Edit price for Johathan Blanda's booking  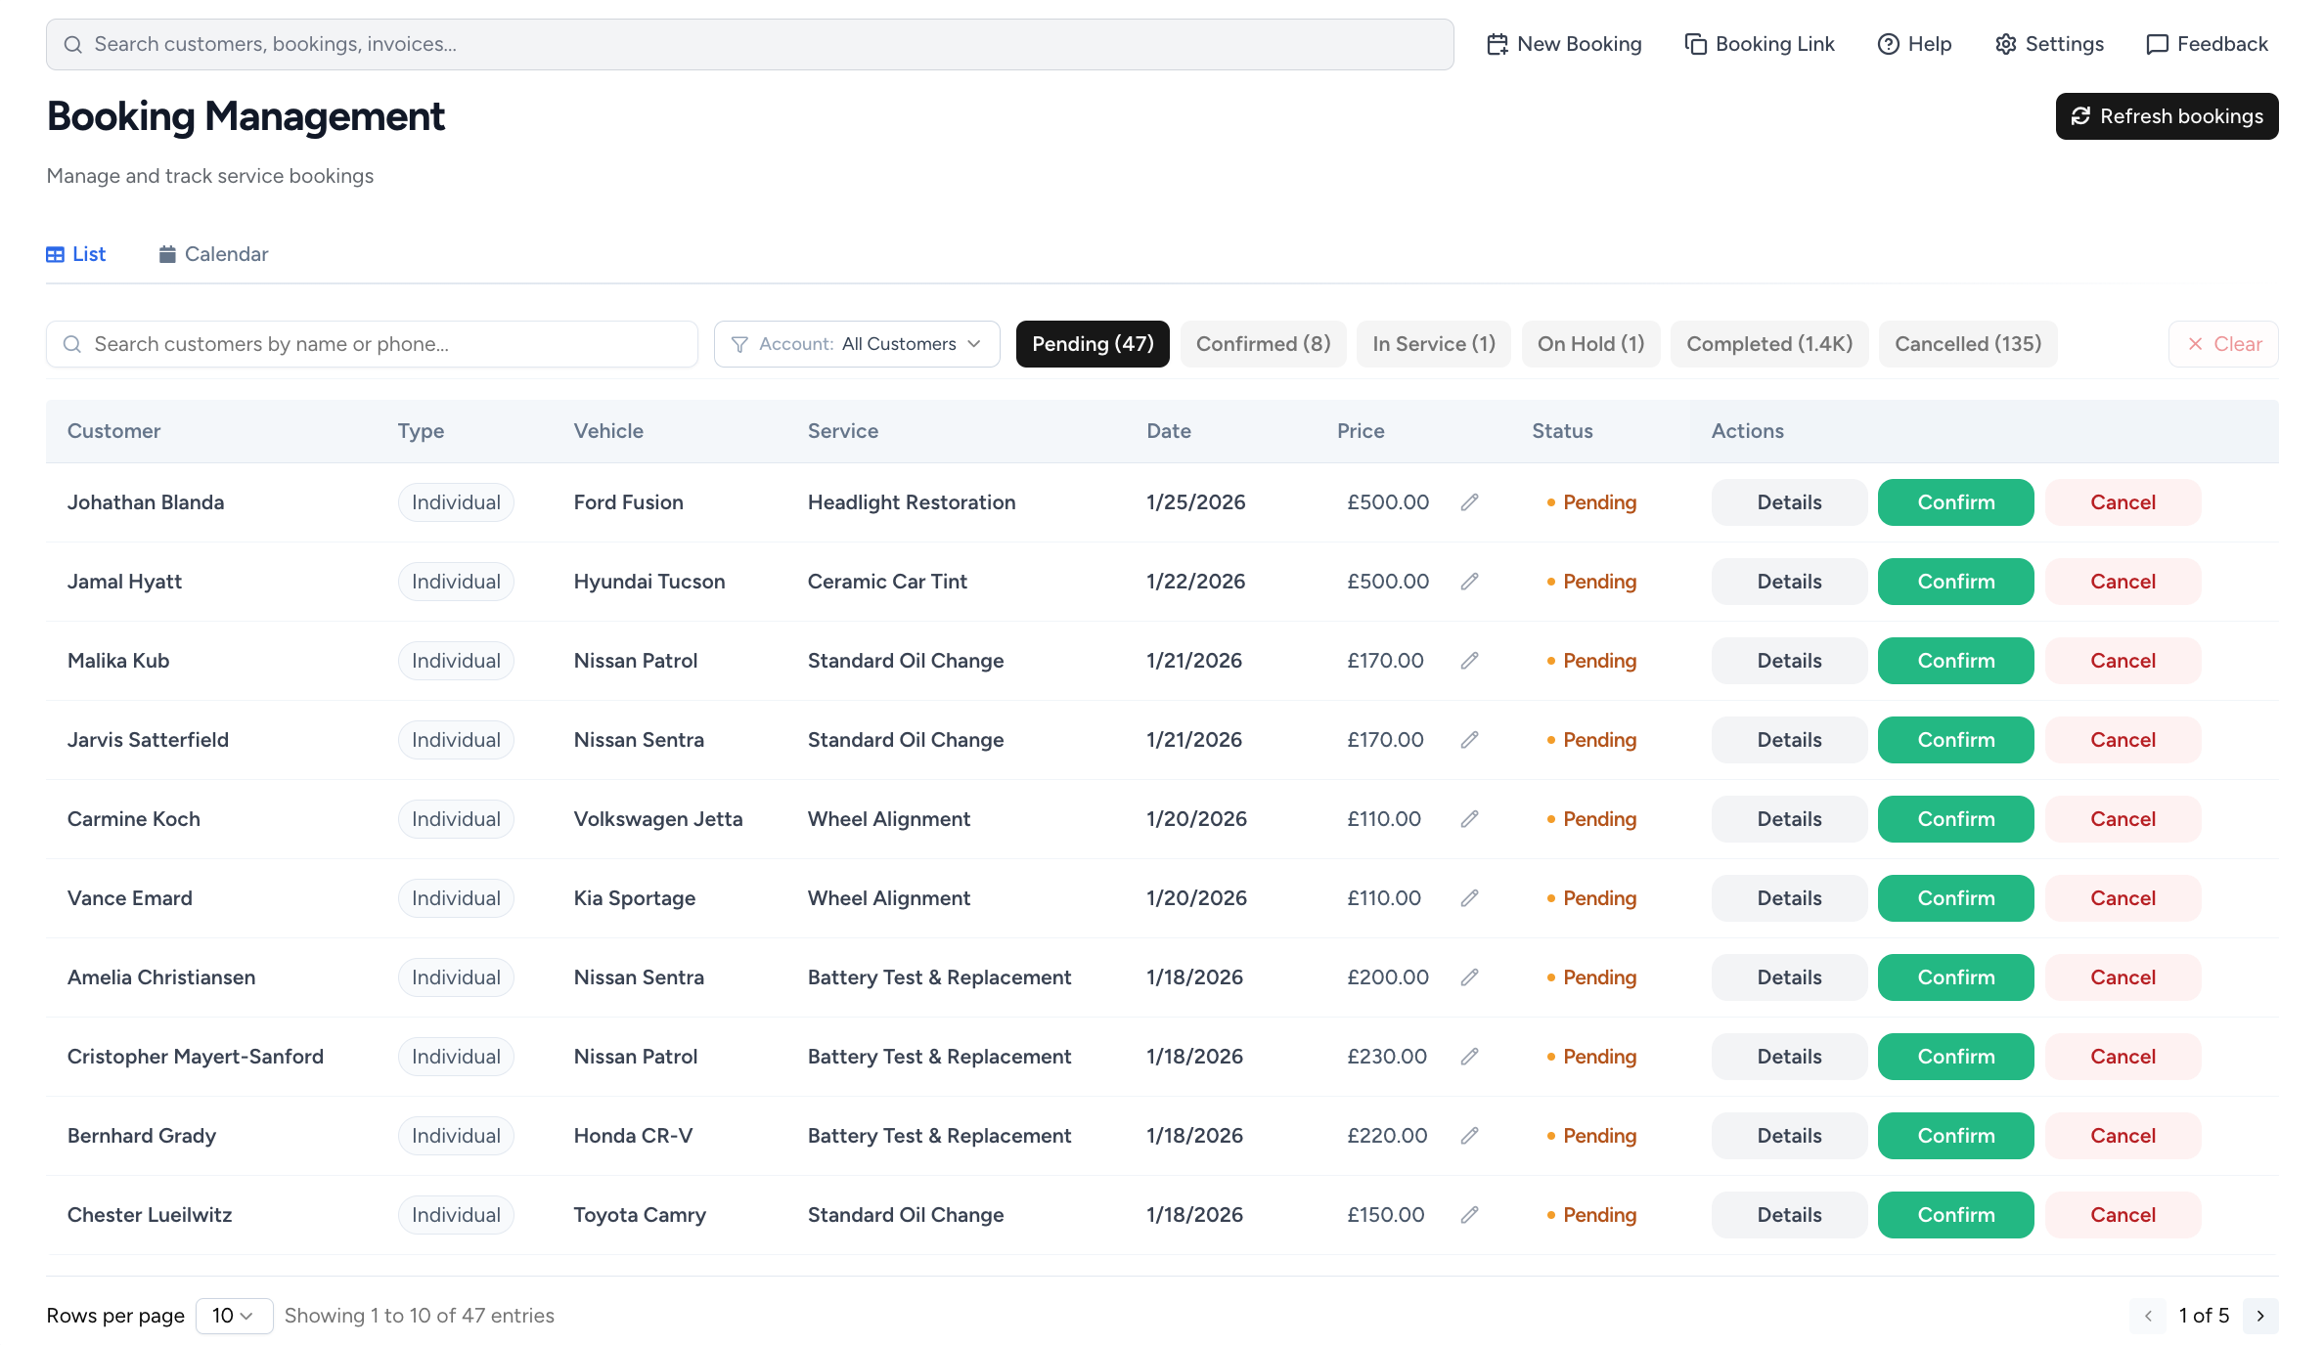[1470, 502]
